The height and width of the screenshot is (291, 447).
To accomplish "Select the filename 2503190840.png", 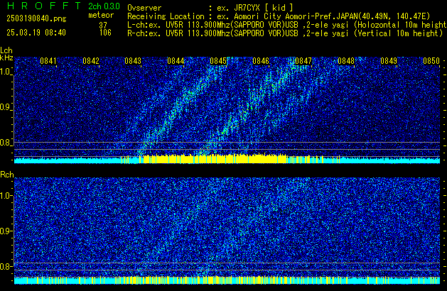I will (36, 18).
